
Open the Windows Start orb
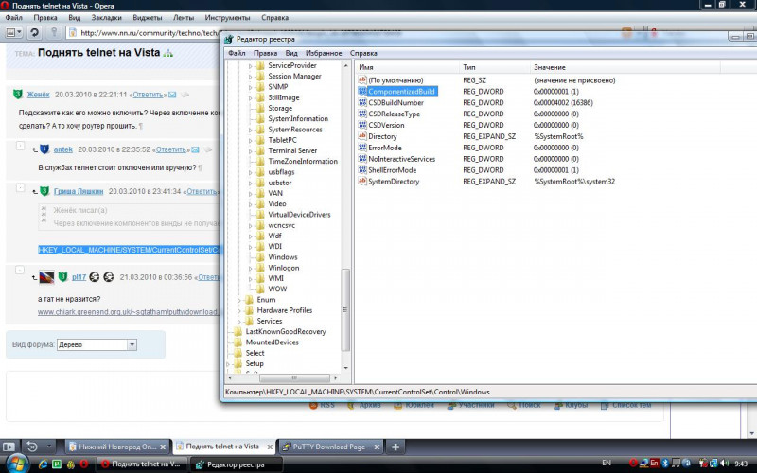(17, 464)
